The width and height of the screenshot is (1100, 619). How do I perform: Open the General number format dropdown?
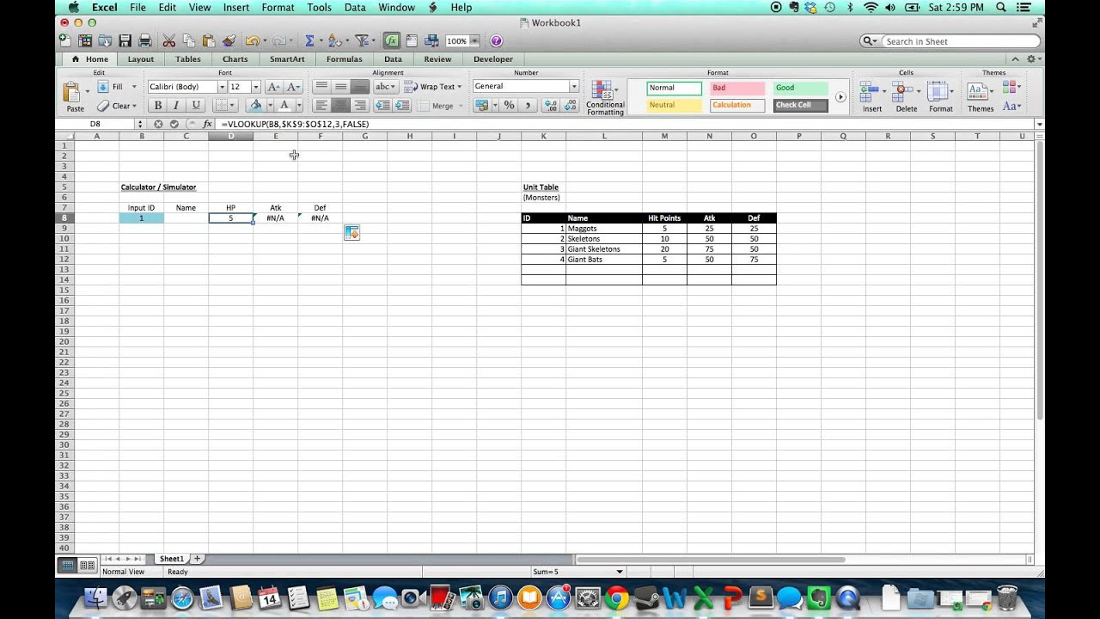[574, 86]
